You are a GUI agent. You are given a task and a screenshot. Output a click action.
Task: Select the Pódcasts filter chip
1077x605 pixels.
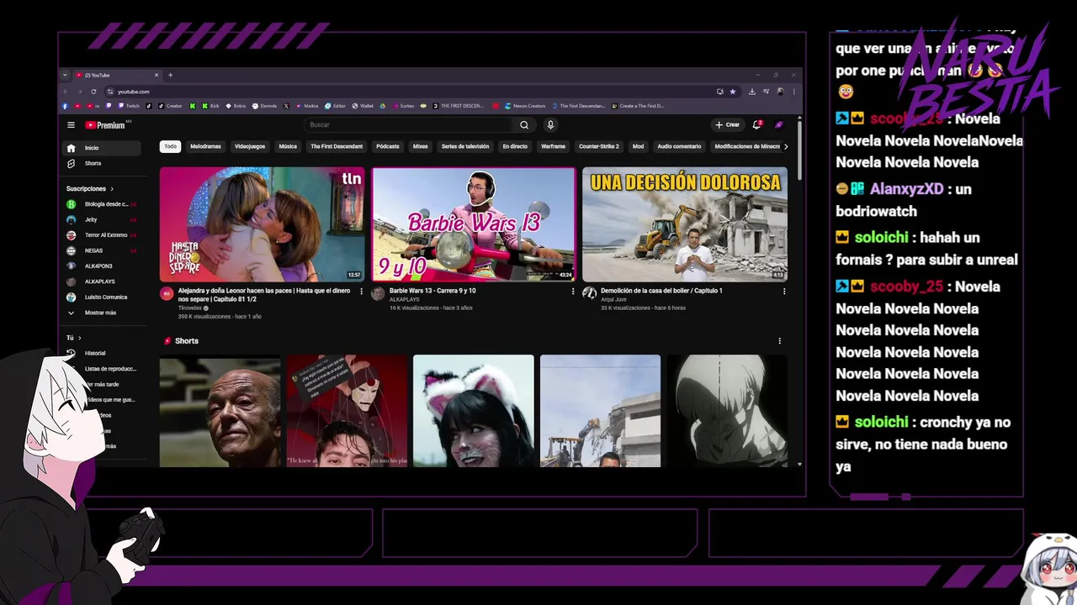point(388,146)
